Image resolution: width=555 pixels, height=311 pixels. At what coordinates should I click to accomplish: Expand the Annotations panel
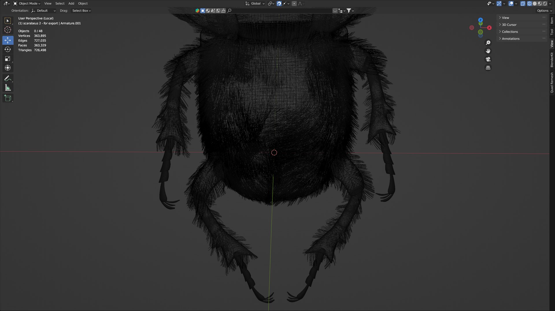[522, 38]
